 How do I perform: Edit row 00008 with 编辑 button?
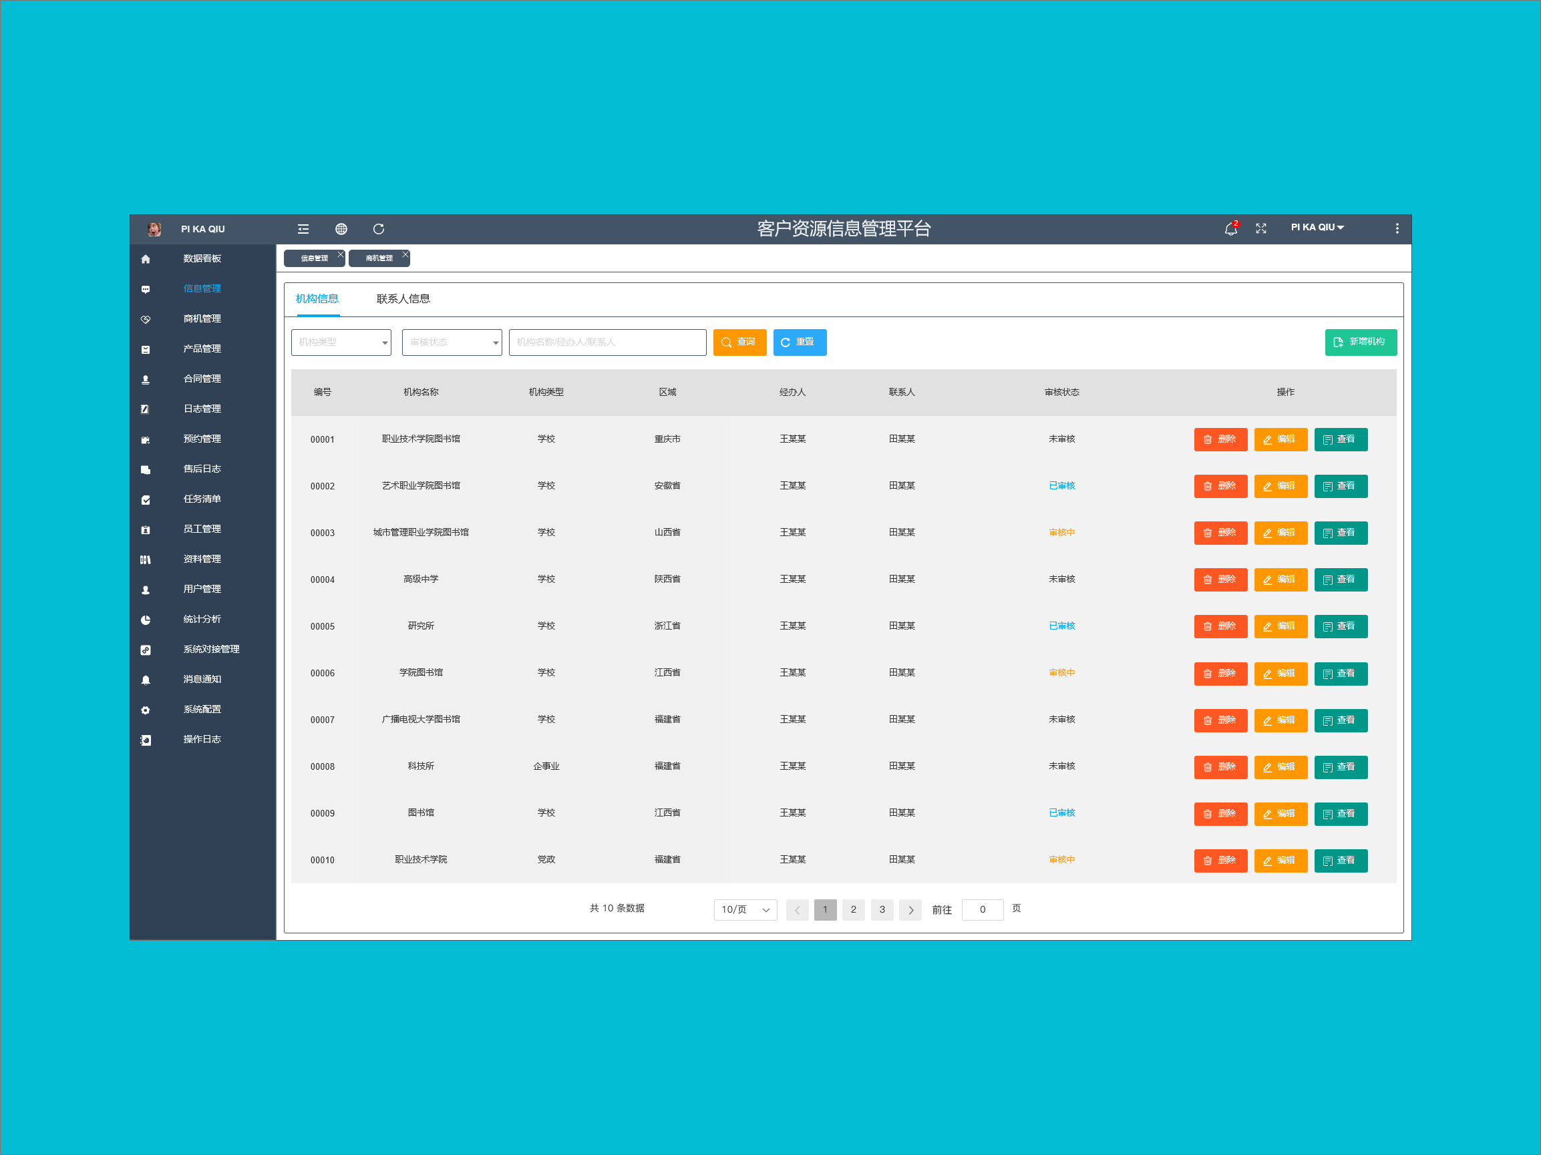click(x=1280, y=767)
